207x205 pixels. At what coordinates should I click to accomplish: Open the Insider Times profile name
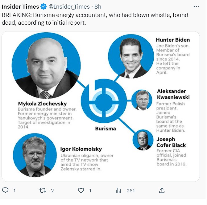pyautogui.click(x=20, y=6)
